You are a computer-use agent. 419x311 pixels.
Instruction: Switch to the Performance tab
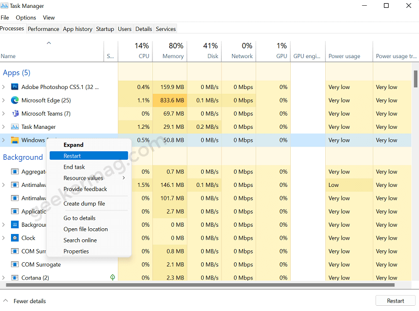coord(43,29)
